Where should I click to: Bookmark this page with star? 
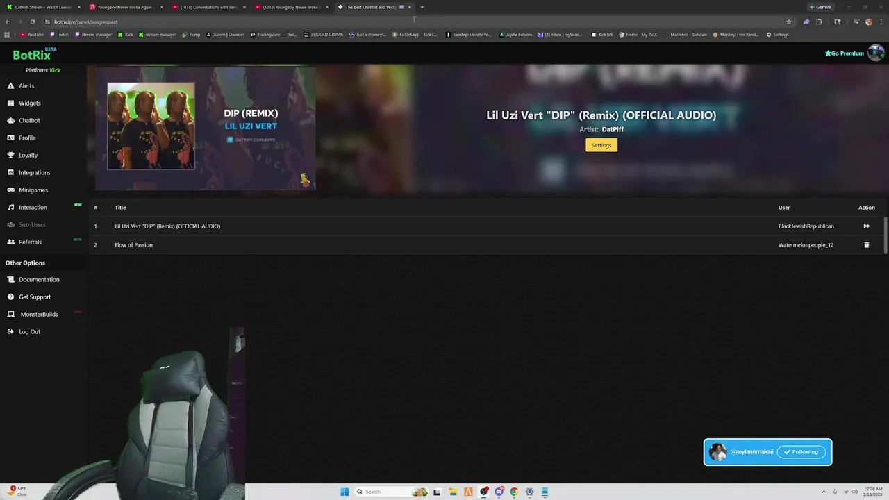tap(788, 22)
